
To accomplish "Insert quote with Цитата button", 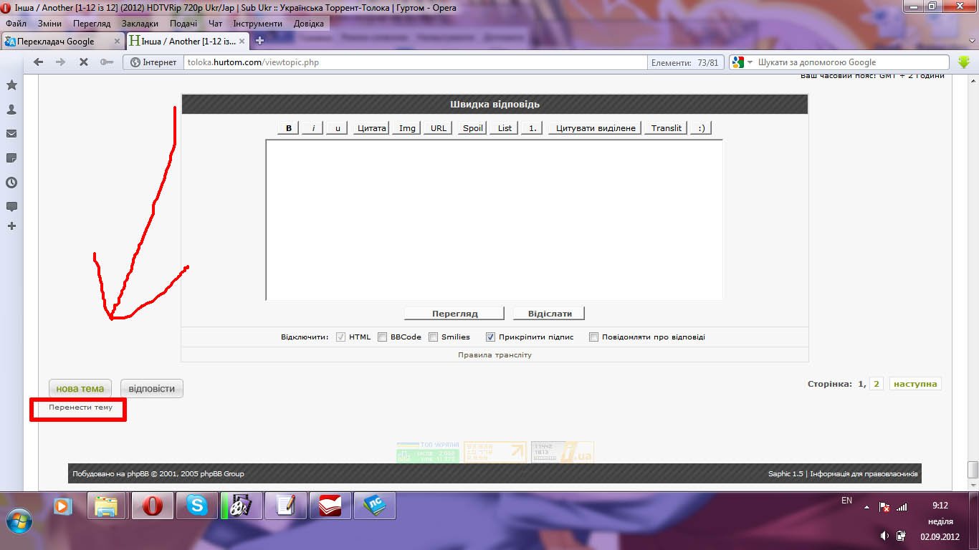I will (371, 128).
